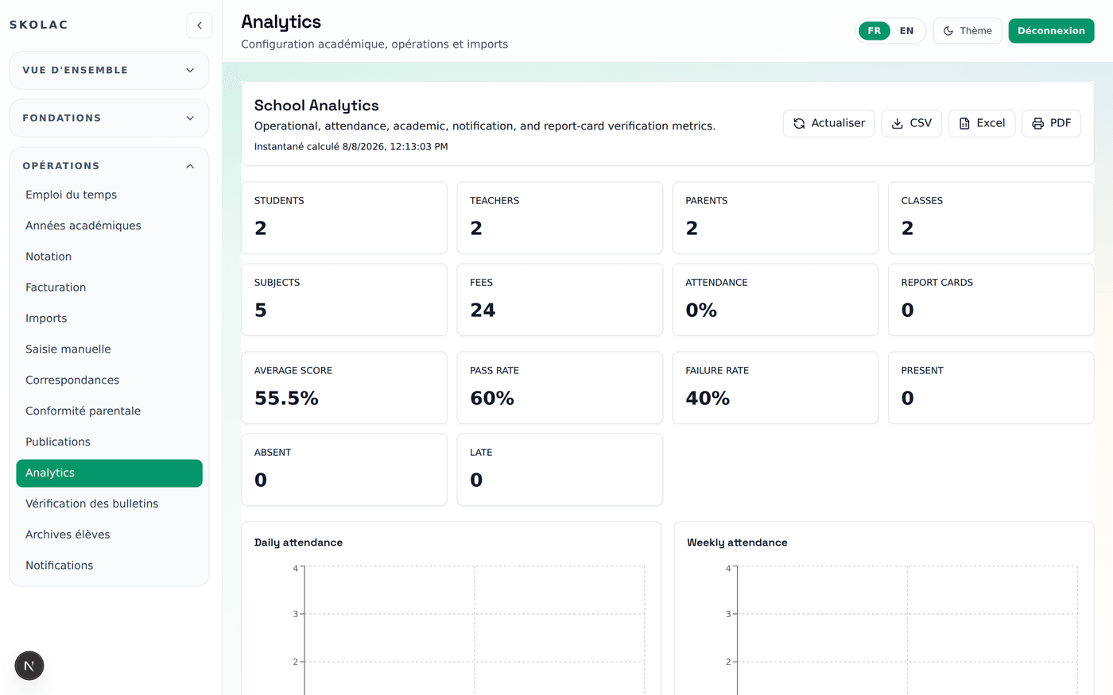Screen dimensions: 1113x695
Task: Export analytics to Excel
Action: tap(982, 123)
